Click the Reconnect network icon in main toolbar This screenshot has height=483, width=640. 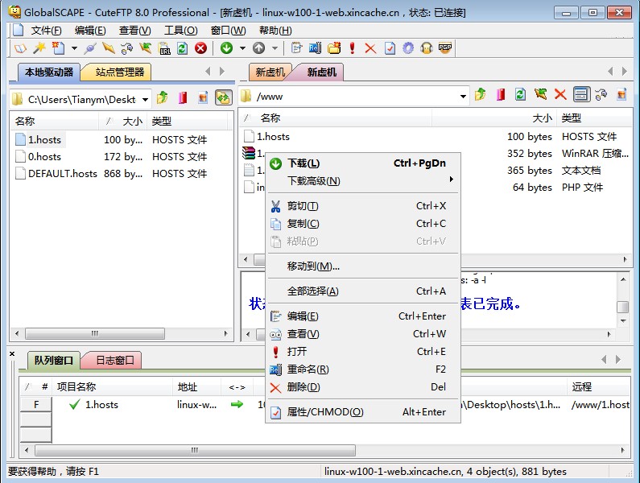click(x=127, y=48)
